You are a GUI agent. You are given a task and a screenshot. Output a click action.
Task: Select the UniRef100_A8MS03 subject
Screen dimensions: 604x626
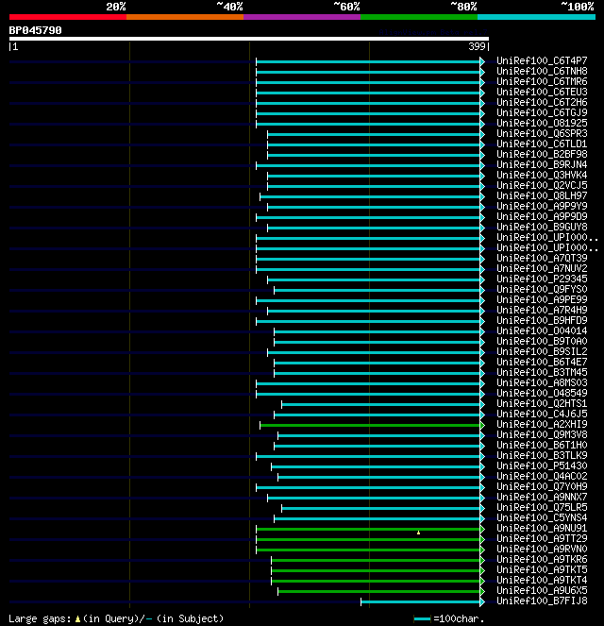(542, 382)
